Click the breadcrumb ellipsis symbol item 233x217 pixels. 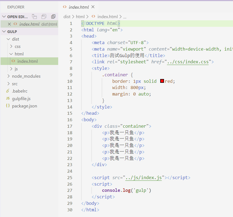[125, 17]
